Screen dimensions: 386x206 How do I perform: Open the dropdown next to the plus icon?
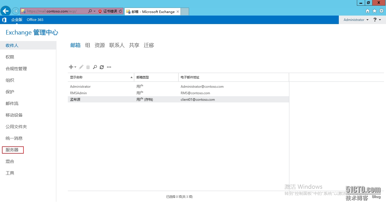click(x=75, y=67)
